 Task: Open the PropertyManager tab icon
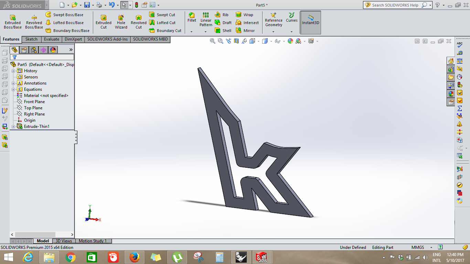[24, 50]
